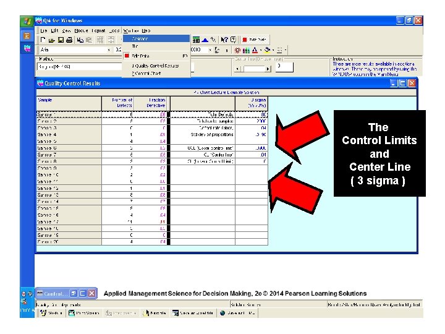Click the Fix decimals icon
Viewport: 445px width, 334px height.
[x=217, y=50]
